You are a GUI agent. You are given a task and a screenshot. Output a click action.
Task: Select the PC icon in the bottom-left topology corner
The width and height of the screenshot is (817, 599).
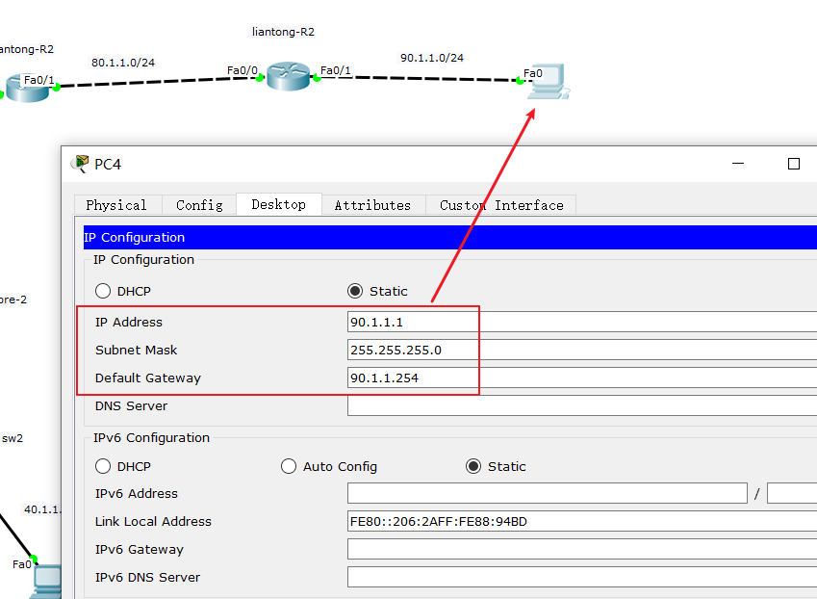coord(47,582)
